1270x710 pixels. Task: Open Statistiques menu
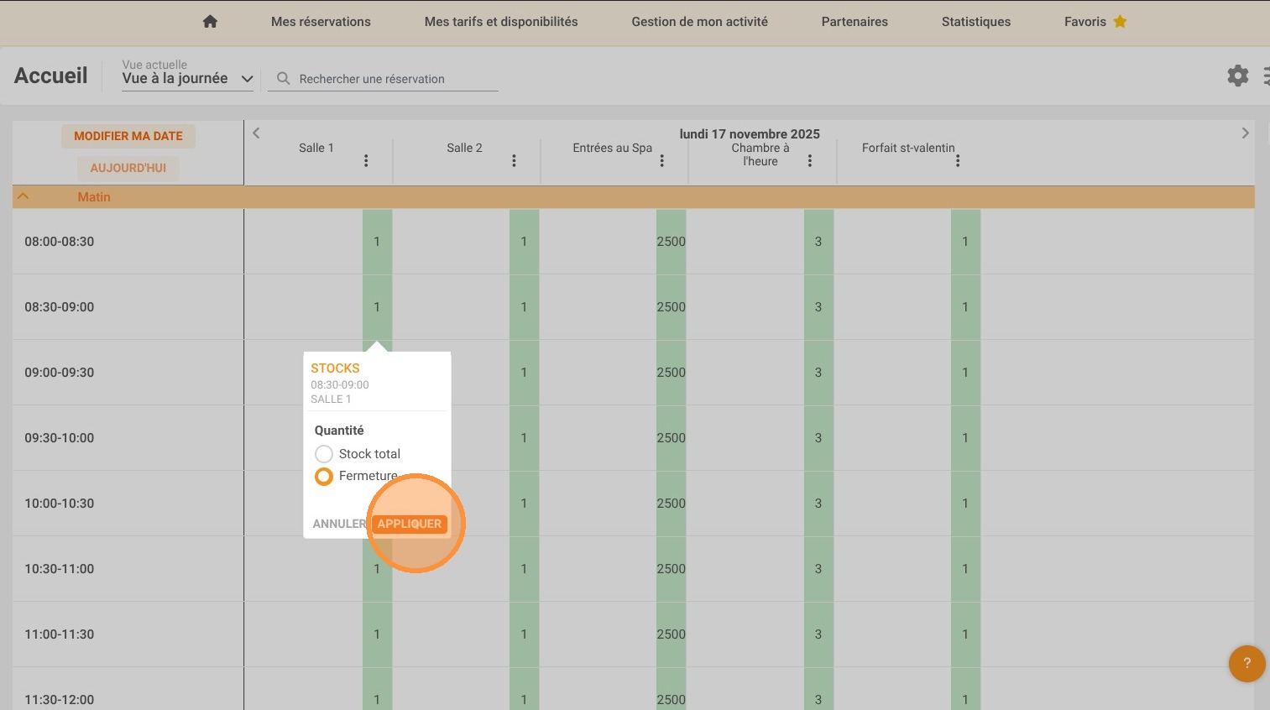(x=976, y=22)
